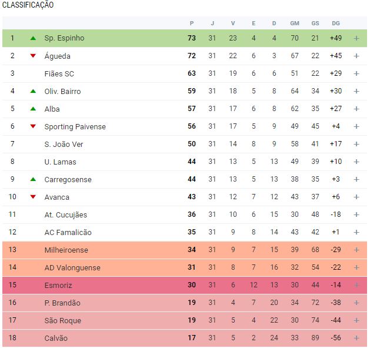Expand the Sp. Espinho row plus icon

356,38
